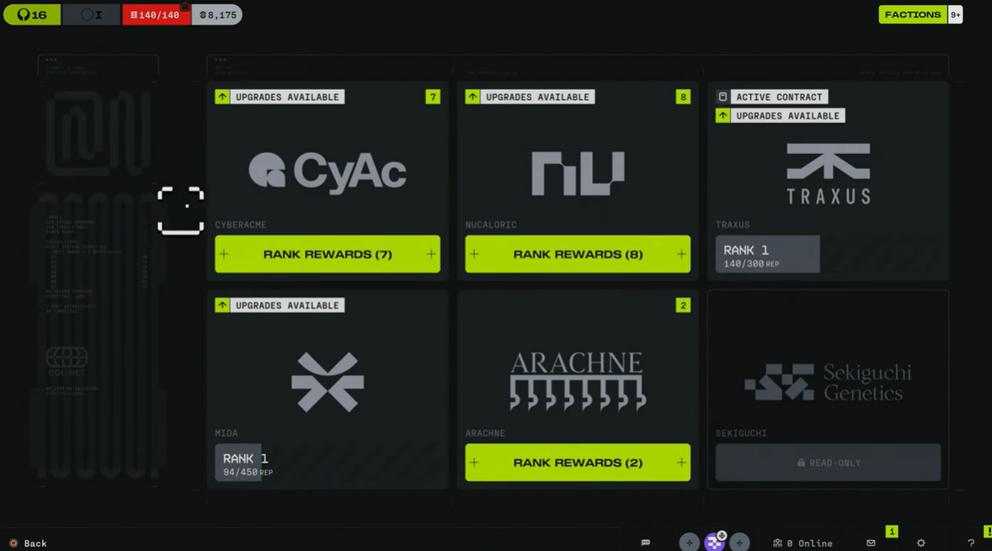The width and height of the screenshot is (992, 551).
Task: Click the Back button
Action: click(x=28, y=543)
